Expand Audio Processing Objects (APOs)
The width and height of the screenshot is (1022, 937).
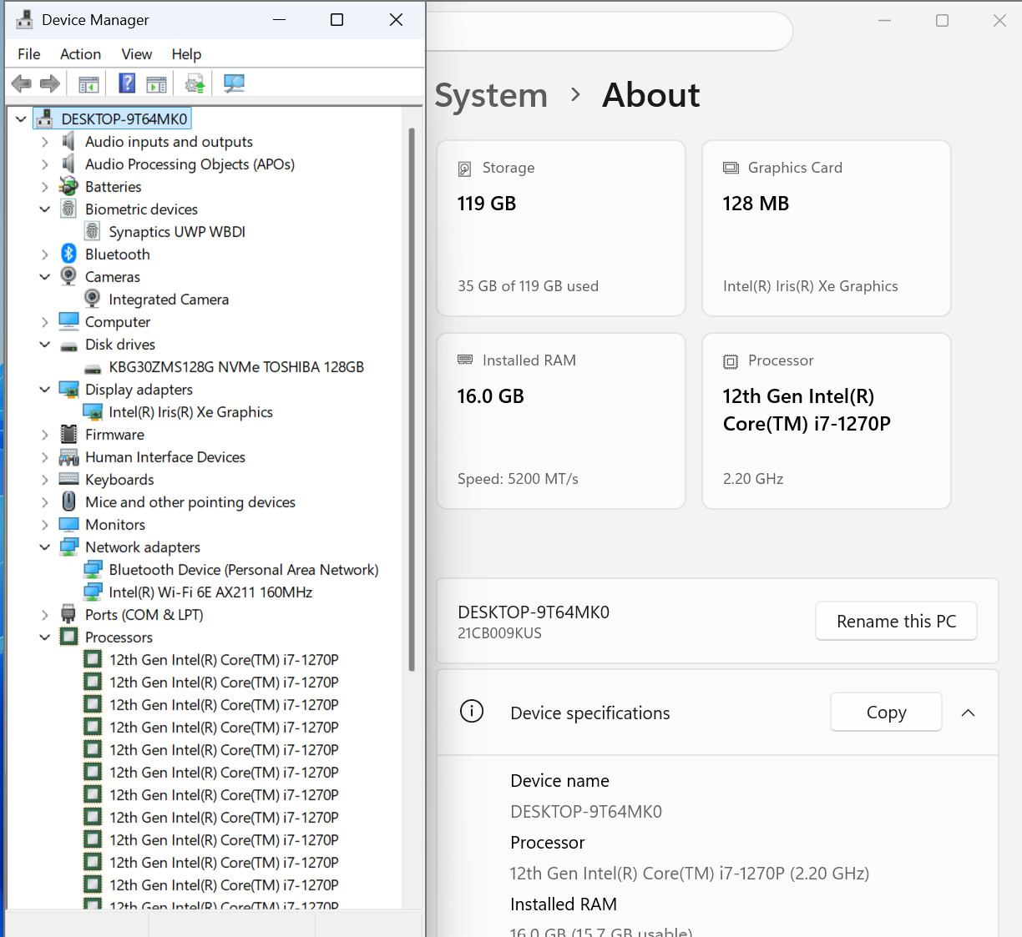point(45,164)
